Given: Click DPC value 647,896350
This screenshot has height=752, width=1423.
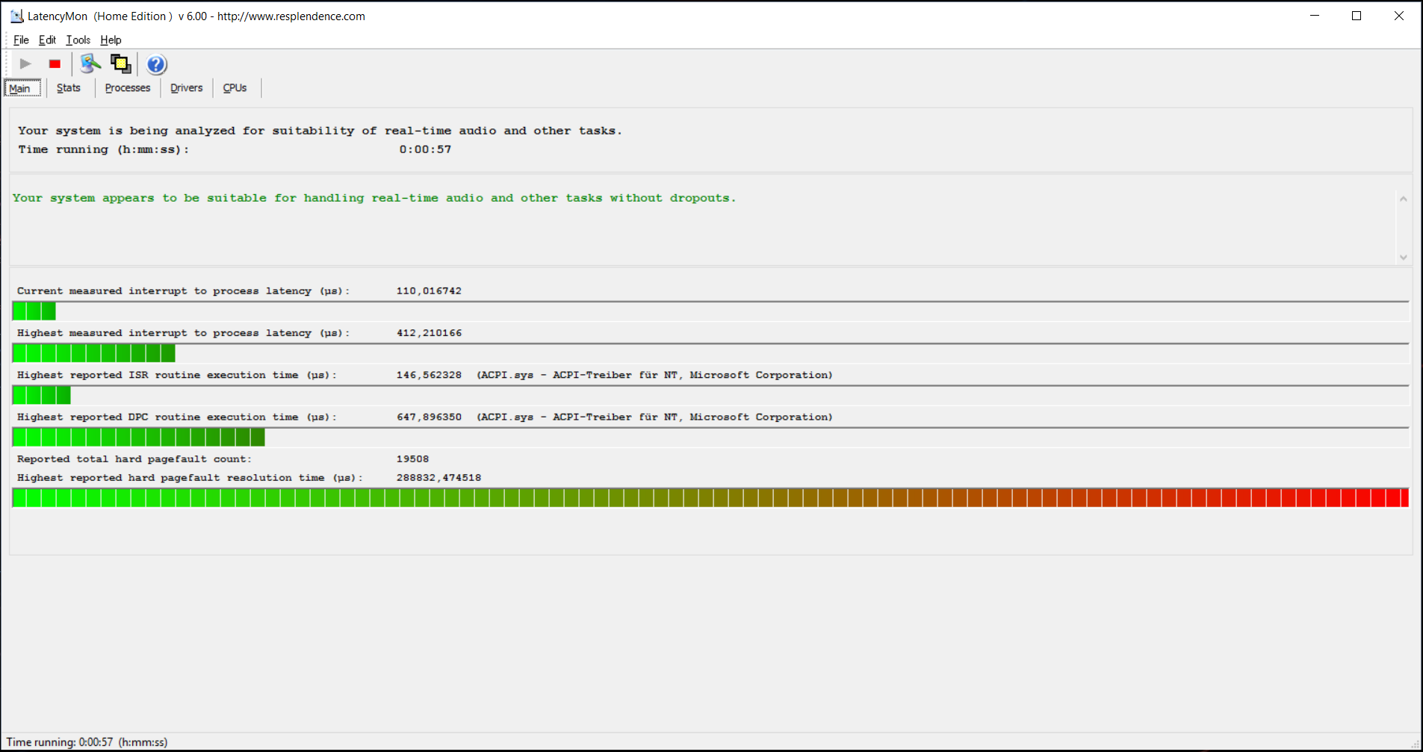Looking at the screenshot, I should coord(429,417).
